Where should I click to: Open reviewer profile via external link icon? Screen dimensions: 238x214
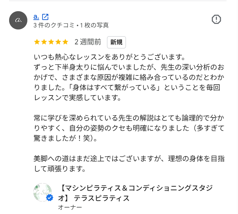(x=45, y=17)
